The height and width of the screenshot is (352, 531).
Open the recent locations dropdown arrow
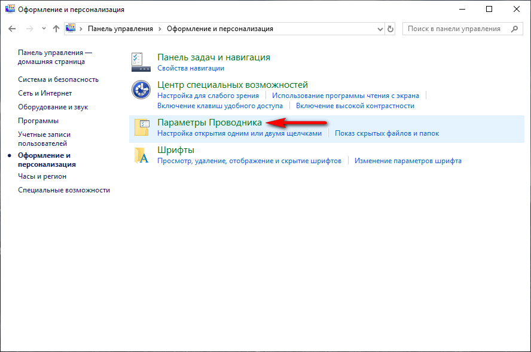point(44,29)
